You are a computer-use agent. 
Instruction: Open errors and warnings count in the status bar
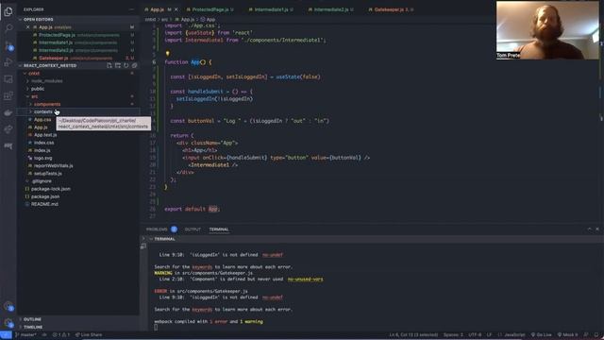61,335
